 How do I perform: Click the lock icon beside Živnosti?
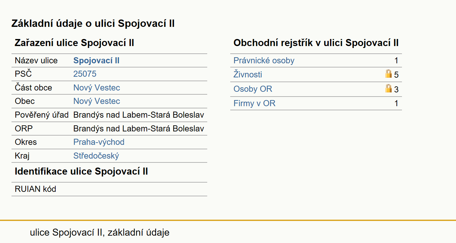(x=389, y=74)
